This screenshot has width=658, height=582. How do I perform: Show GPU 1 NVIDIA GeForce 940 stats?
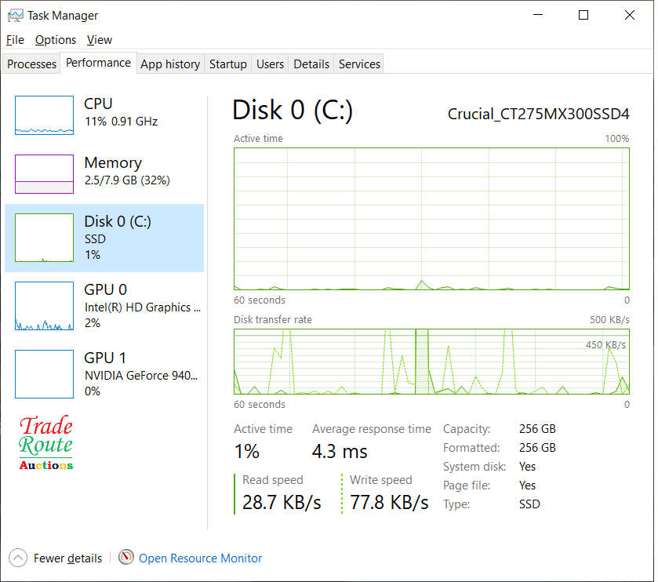pos(102,374)
